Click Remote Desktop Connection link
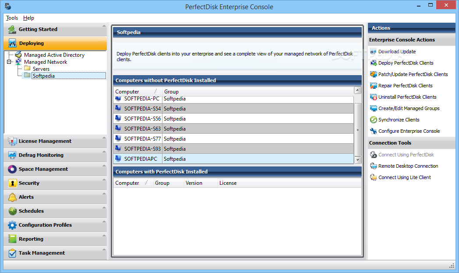The image size is (459, 273). [x=408, y=166]
